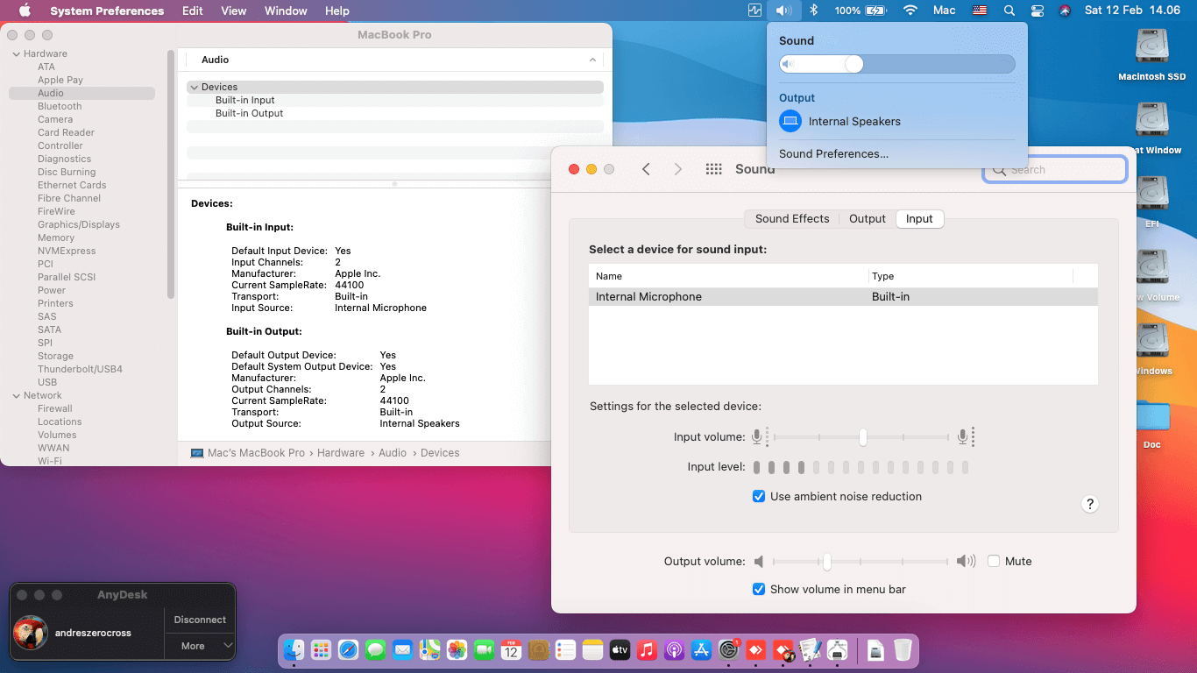Toggle Use ambient noise reduction

[759, 496]
